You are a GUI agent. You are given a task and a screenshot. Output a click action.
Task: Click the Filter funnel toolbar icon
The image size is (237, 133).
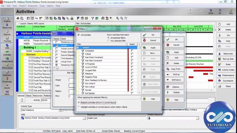pyautogui.click(x=93, y=18)
